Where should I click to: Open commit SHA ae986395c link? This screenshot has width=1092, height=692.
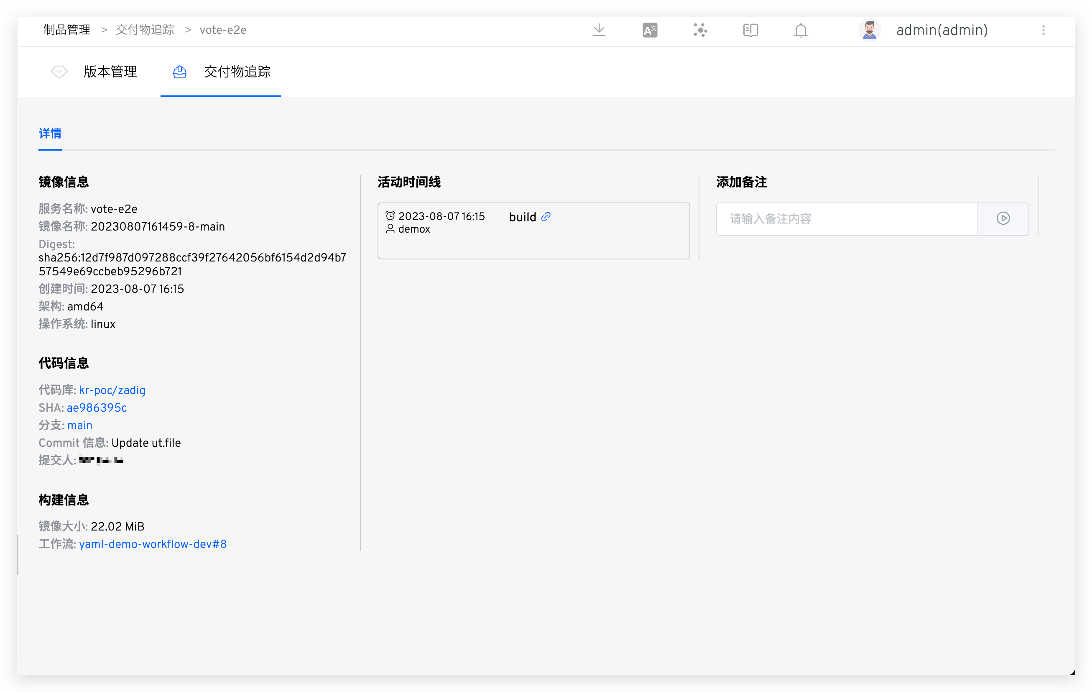(x=97, y=408)
